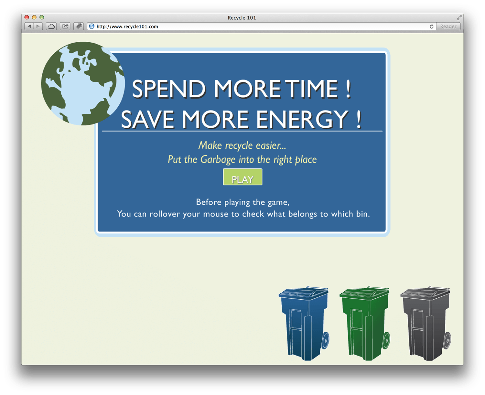Click the globe site icon in address bar
This screenshot has height=395, width=485.
coord(92,27)
